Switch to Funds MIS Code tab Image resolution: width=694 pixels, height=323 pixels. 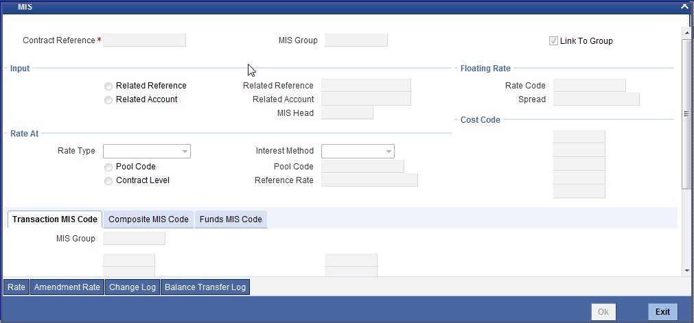[x=231, y=219]
